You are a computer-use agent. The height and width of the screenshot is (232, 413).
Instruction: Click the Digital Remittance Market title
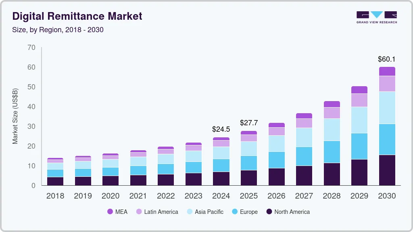pyautogui.click(x=77, y=16)
